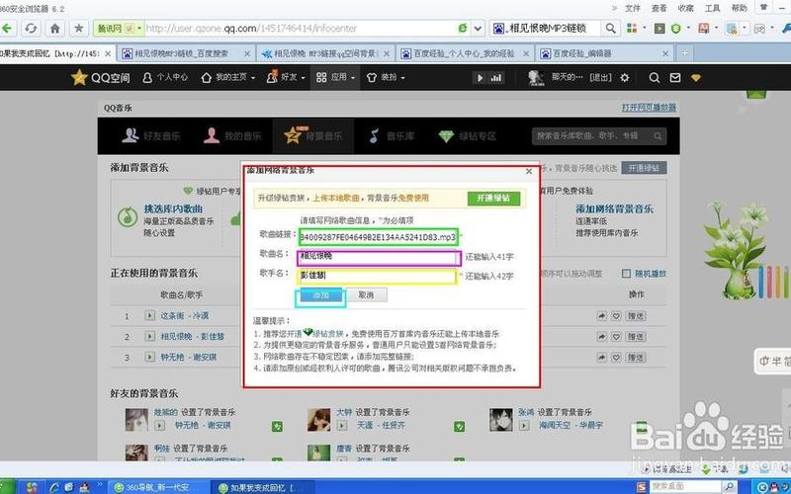Screen dimensions: 791x494
Task: Play the song 这条街 - 冷漠
Action: pyautogui.click(x=150, y=315)
